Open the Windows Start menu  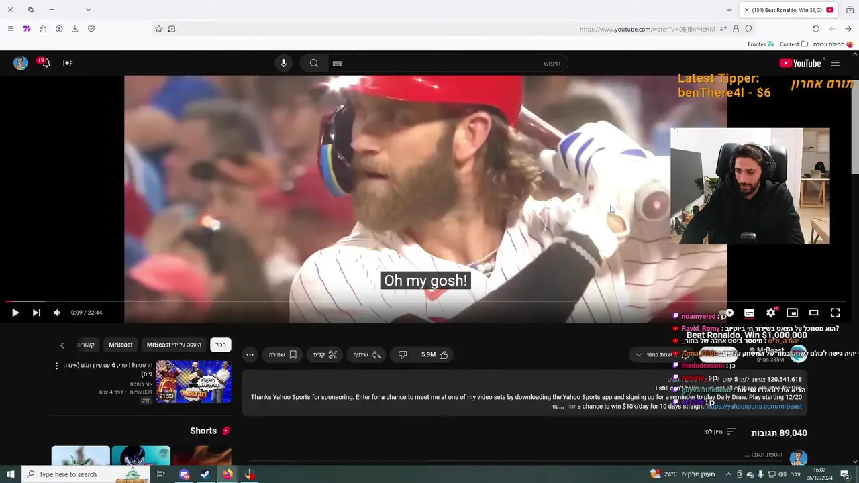coord(10,474)
